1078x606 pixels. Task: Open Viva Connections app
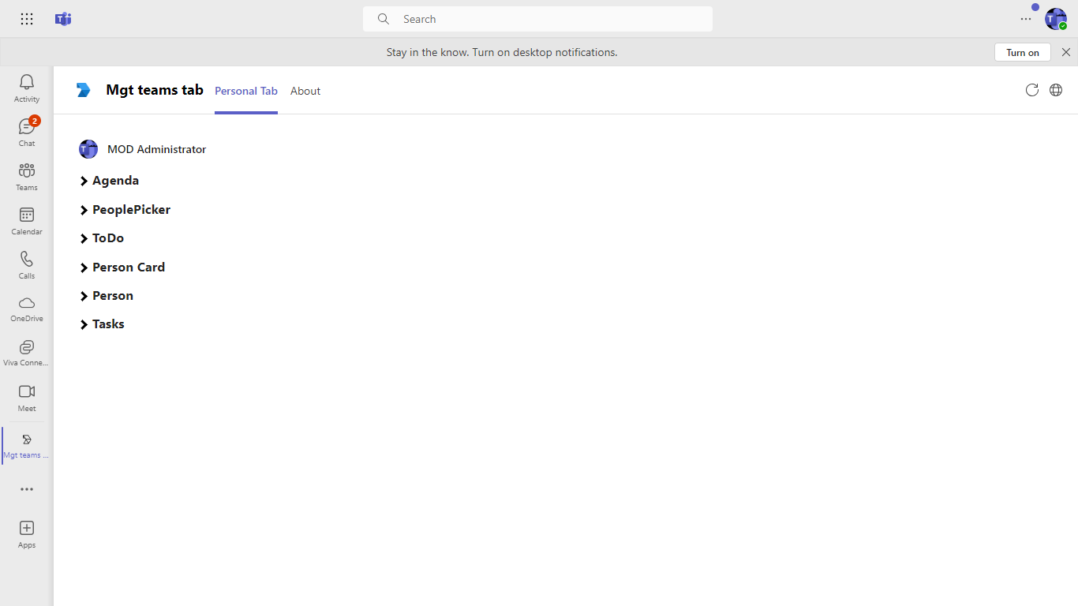pos(27,353)
